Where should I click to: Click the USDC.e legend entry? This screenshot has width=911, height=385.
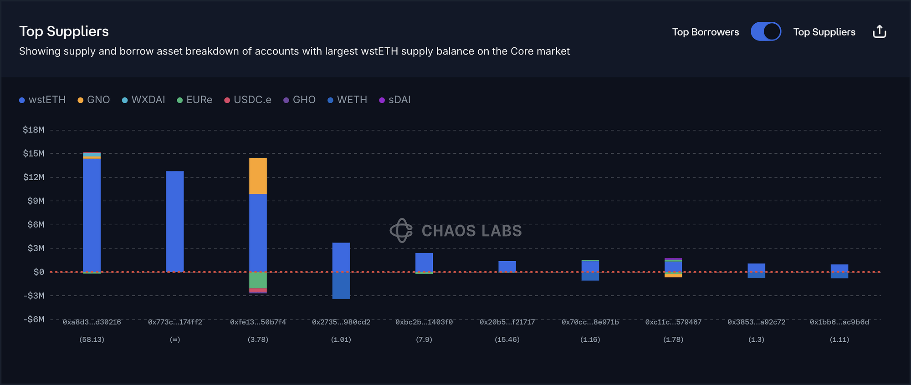tap(248, 100)
